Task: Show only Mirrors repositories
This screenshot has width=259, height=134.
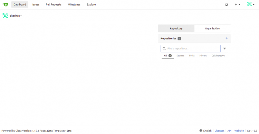Action: [x=203, y=56]
